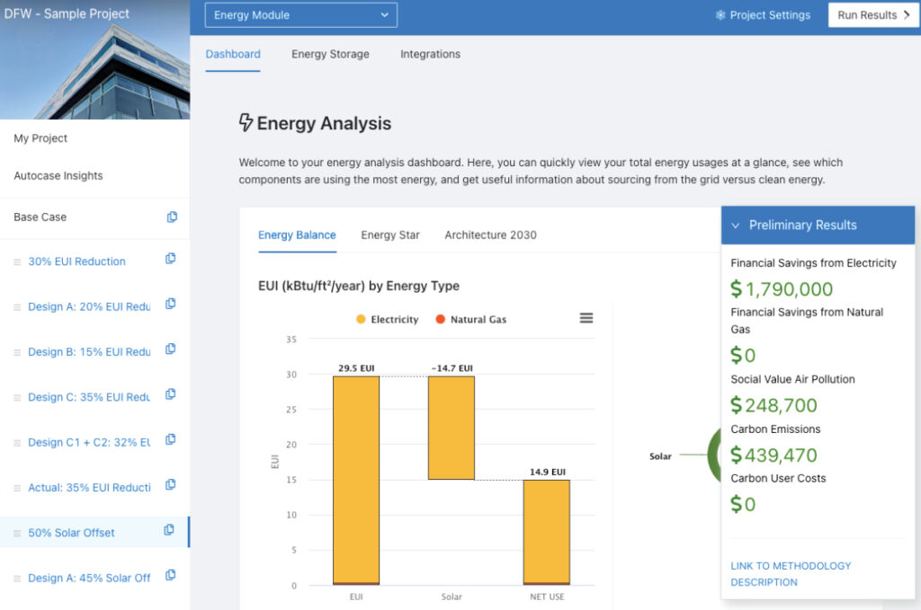921x610 pixels.
Task: Click the duplicate icon beside 50% Solar Offset
Action: (x=171, y=531)
